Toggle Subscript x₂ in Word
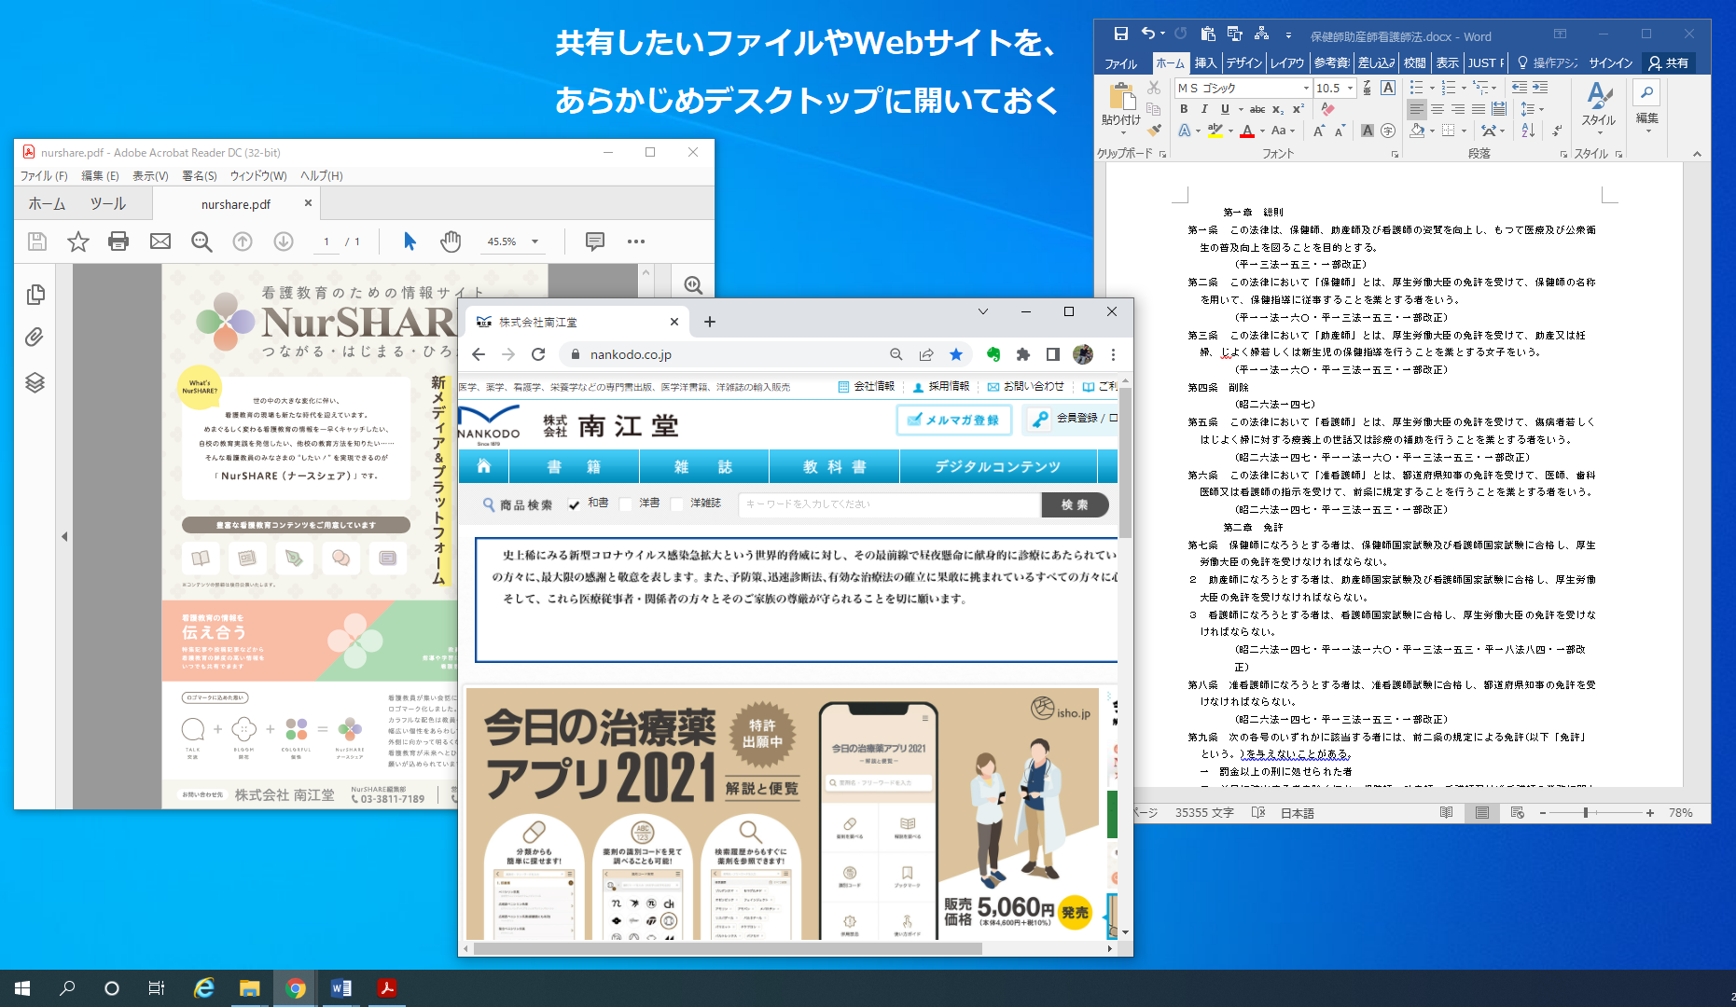This screenshot has height=1007, width=1736. click(1278, 109)
